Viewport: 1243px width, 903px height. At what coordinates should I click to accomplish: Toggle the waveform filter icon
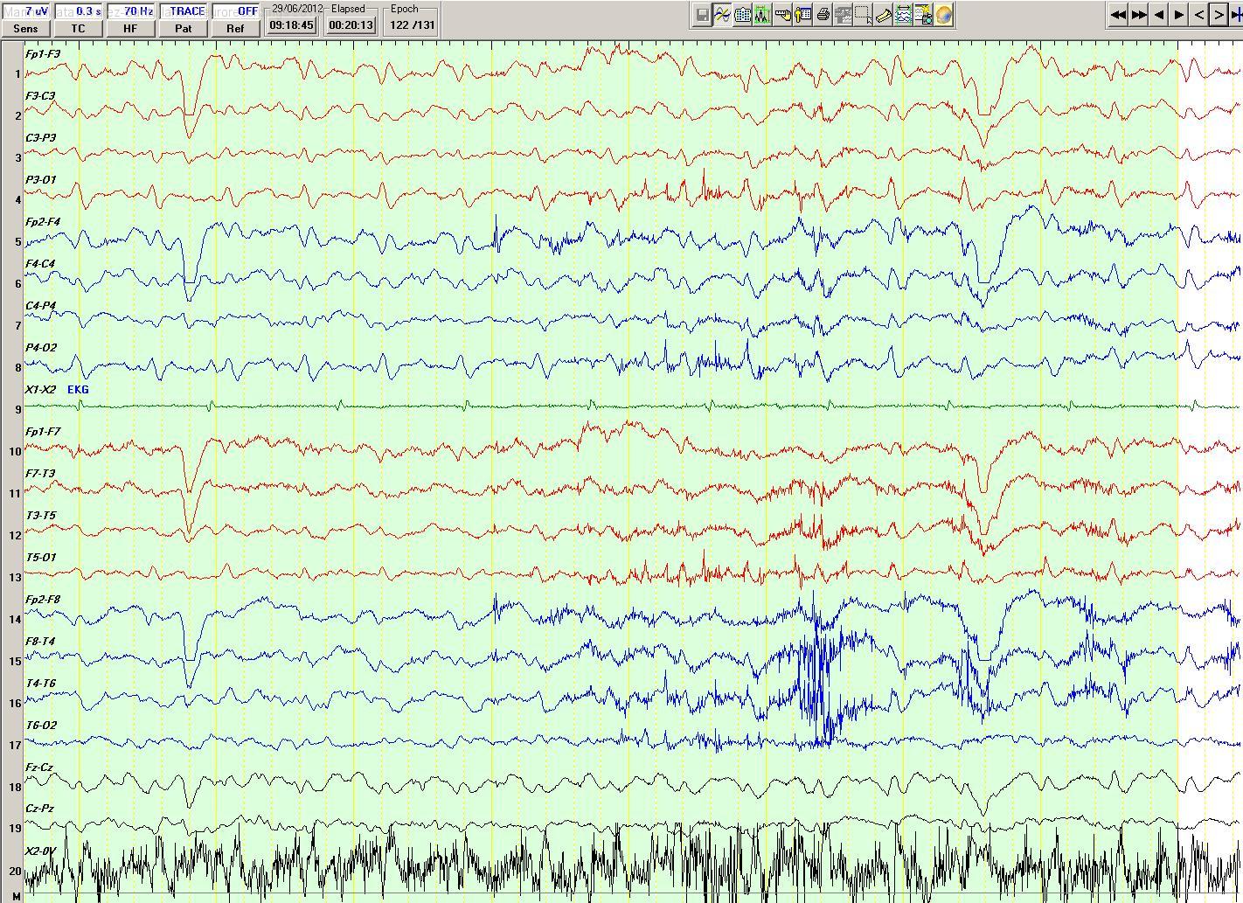pyautogui.click(x=722, y=15)
